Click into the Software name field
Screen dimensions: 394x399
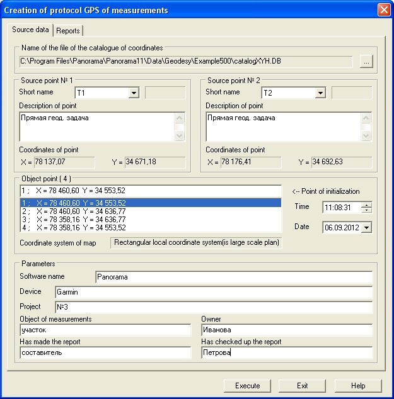[233, 276]
